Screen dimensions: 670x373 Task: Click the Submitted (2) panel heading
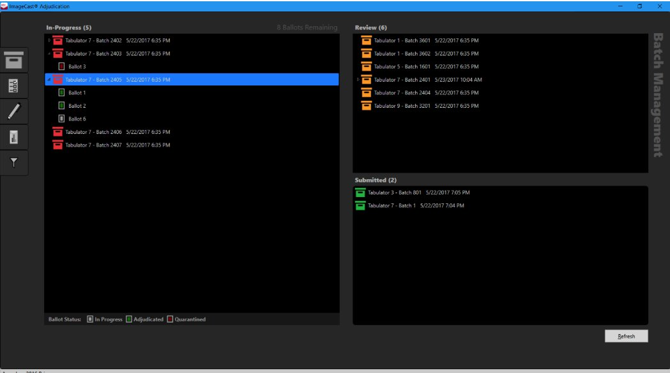(376, 180)
